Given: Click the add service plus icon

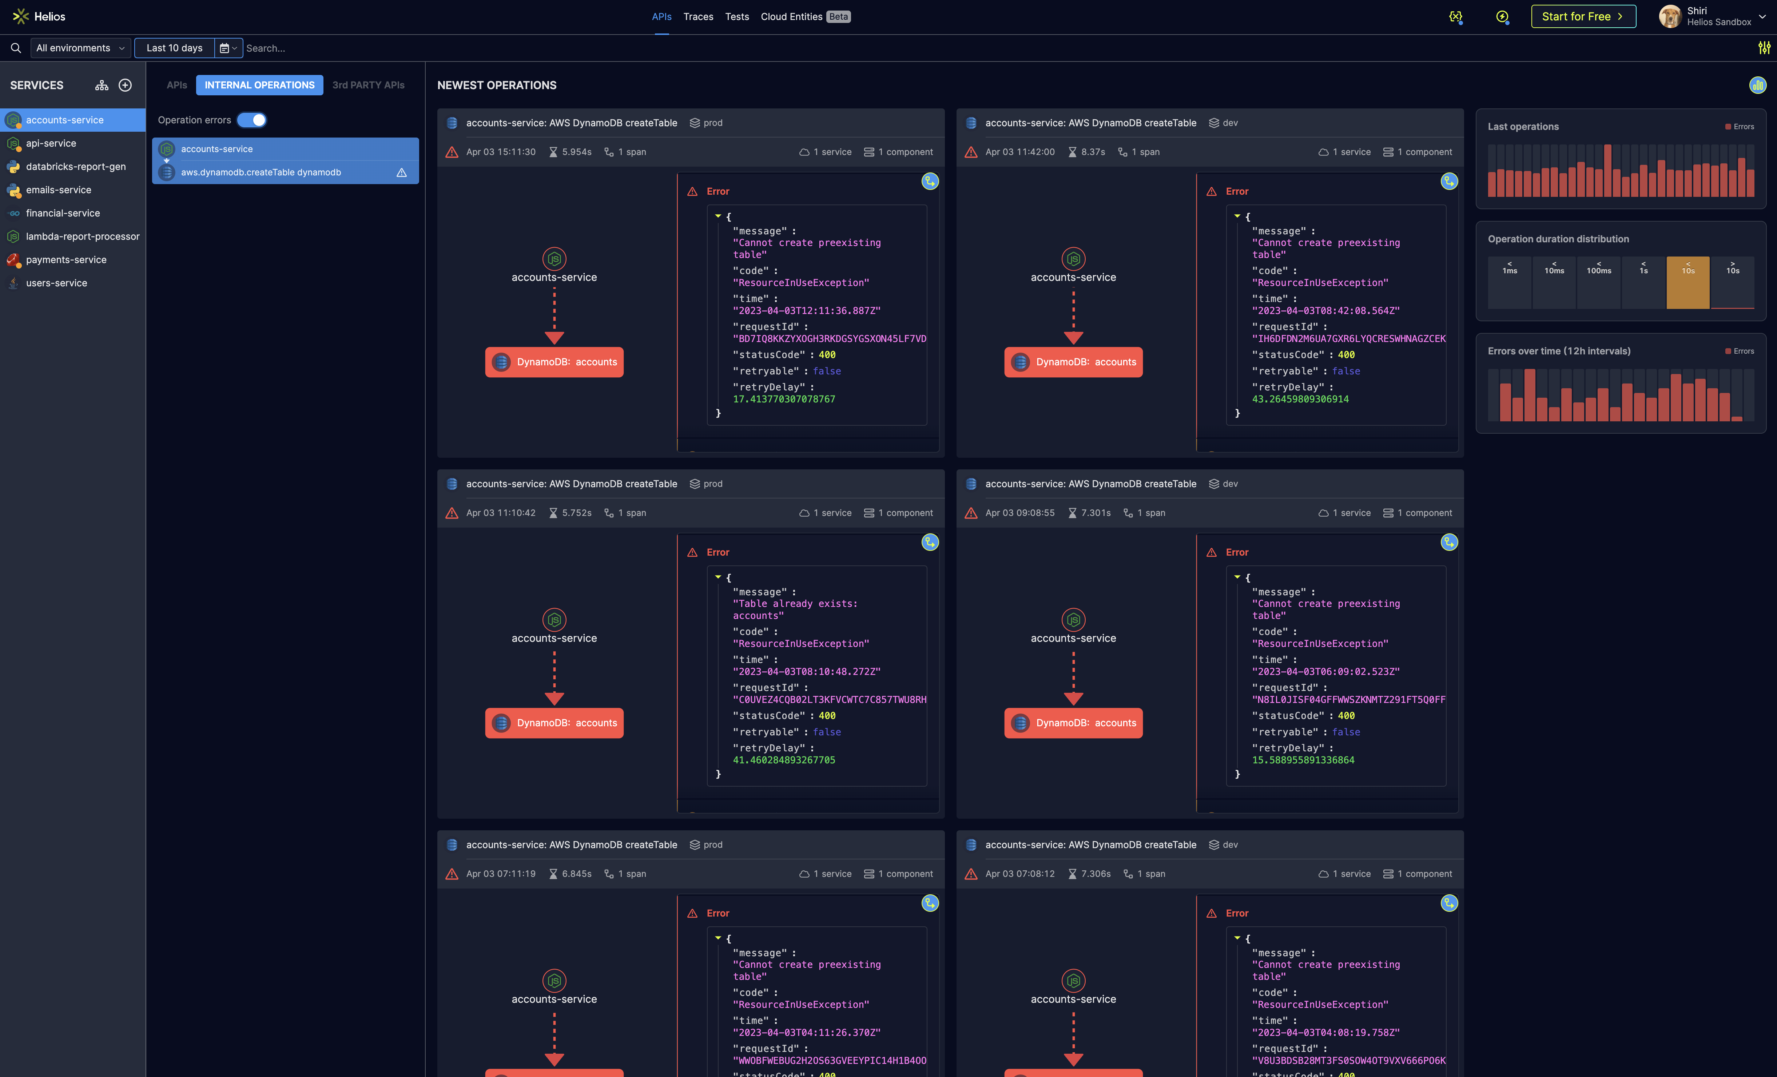Looking at the screenshot, I should point(126,85).
